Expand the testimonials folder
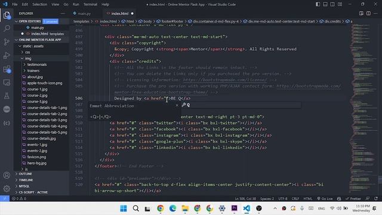This screenshot has height=215, width=382. coord(37,64)
